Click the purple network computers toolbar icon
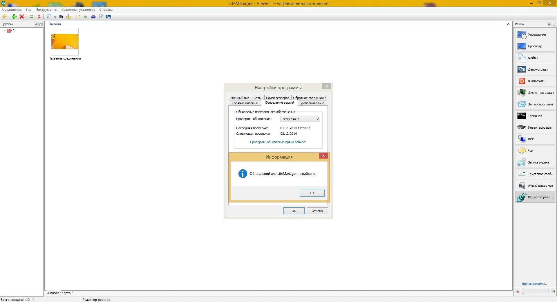The width and height of the screenshot is (557, 302). pos(93,17)
